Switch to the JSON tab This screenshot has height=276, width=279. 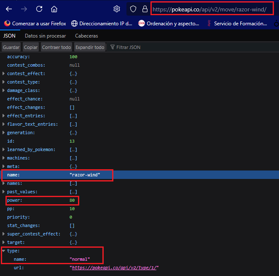pyautogui.click(x=9, y=36)
